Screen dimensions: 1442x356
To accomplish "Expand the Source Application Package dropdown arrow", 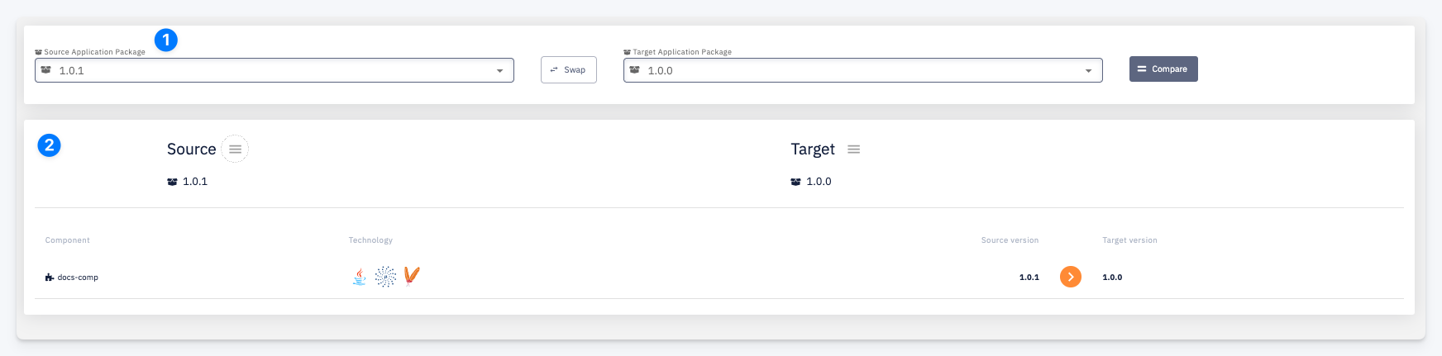I will point(499,71).
